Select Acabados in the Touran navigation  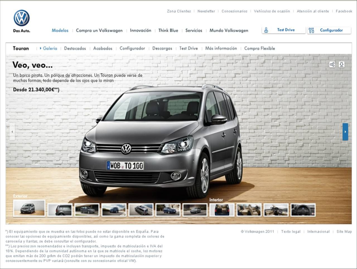click(x=103, y=48)
